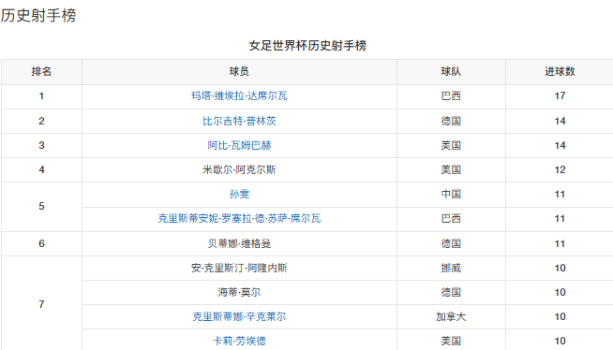Click the team cell 加拿大
The width and height of the screenshot is (613, 350).
(451, 316)
